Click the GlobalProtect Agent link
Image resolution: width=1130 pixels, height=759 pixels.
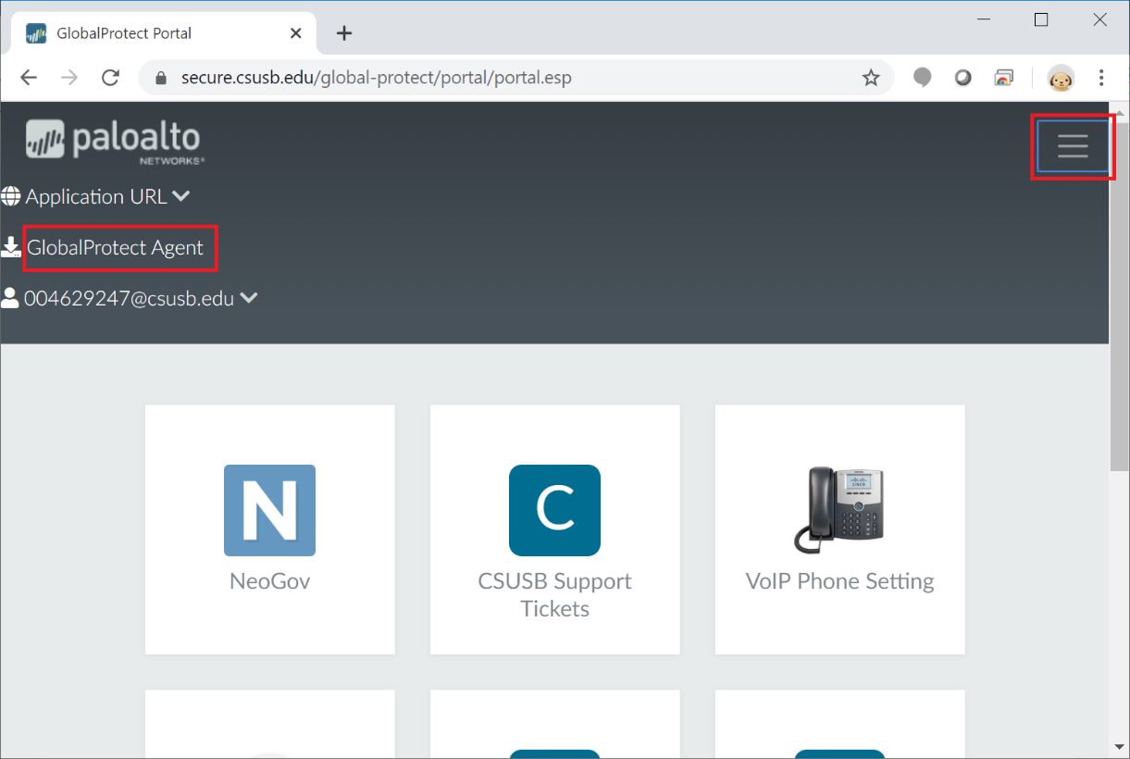point(114,247)
